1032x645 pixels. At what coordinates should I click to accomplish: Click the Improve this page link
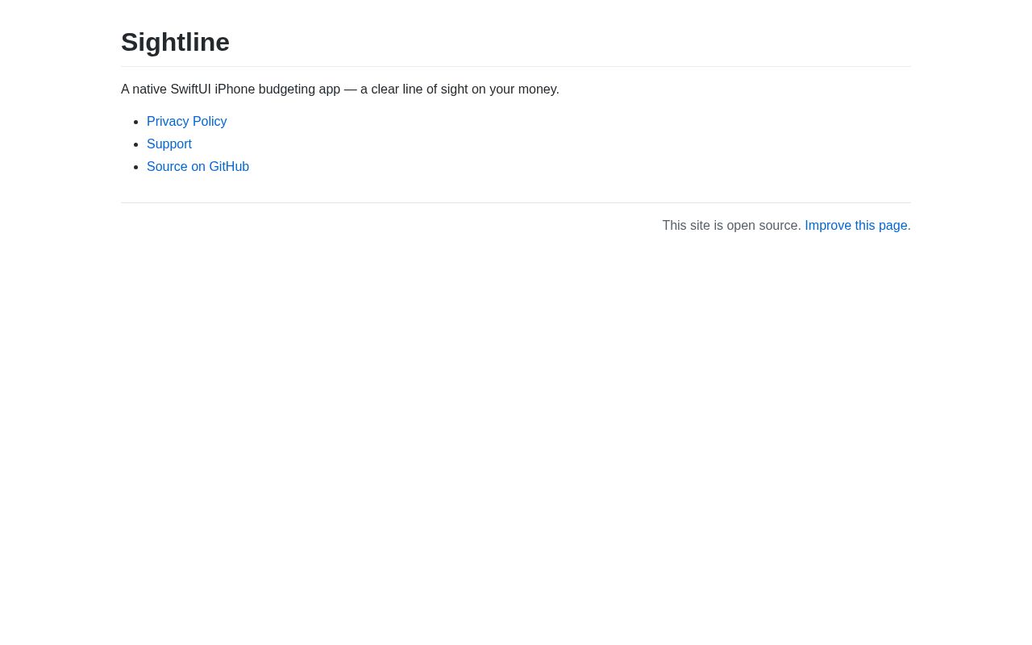click(x=856, y=226)
